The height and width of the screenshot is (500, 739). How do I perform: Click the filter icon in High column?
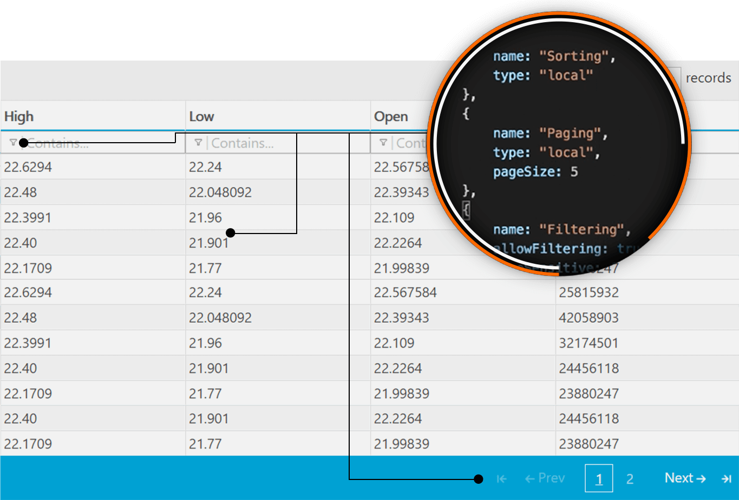[13, 143]
